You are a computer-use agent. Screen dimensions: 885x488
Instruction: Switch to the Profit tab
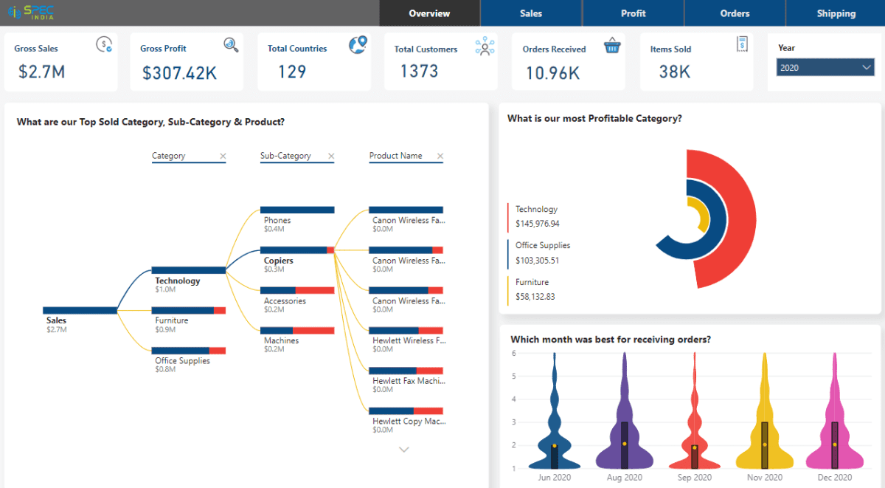633,13
